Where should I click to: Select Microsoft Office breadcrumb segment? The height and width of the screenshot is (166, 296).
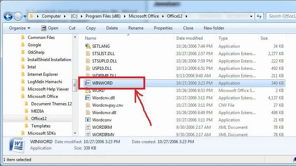(144, 16)
